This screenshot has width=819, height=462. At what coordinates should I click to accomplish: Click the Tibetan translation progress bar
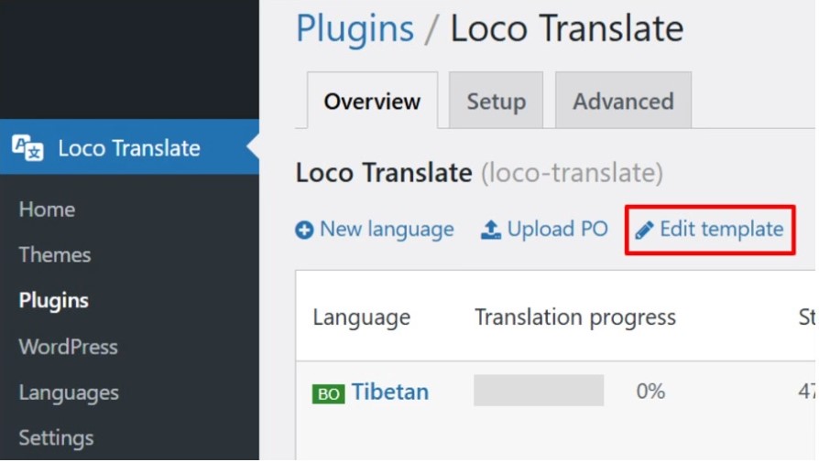point(539,391)
